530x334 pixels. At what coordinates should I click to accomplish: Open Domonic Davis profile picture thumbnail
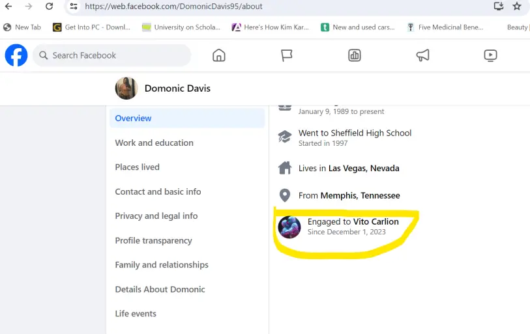click(126, 89)
